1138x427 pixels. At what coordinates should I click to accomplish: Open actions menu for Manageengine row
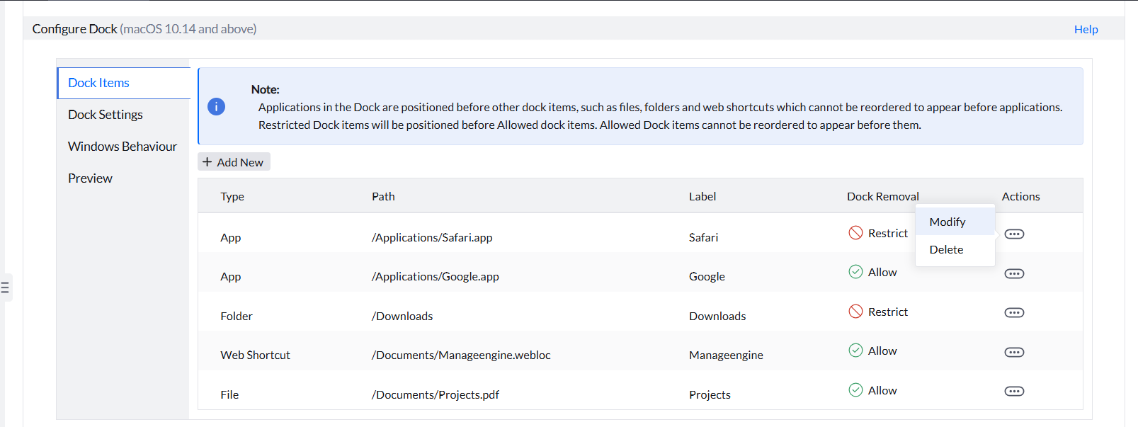pyautogui.click(x=1014, y=353)
